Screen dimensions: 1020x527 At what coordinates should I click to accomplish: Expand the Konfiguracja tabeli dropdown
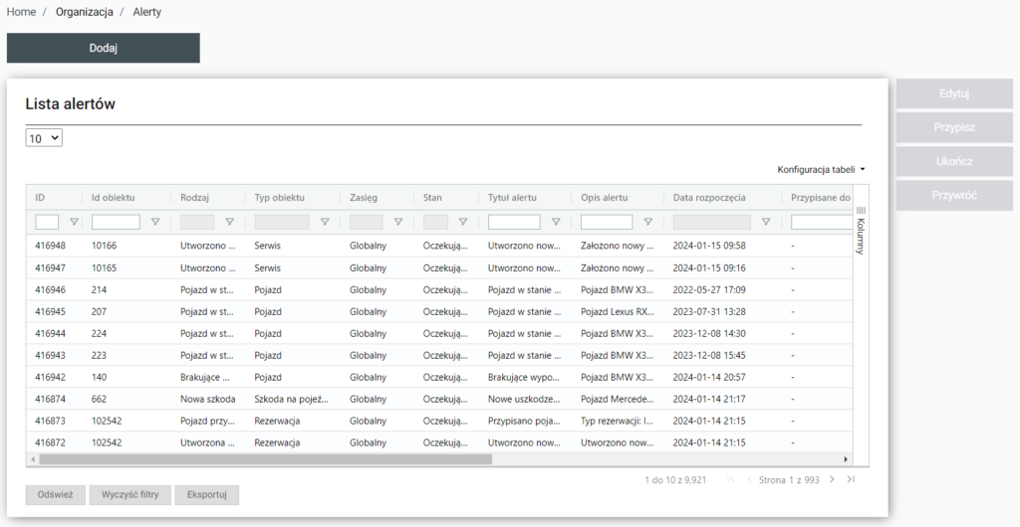pos(821,169)
